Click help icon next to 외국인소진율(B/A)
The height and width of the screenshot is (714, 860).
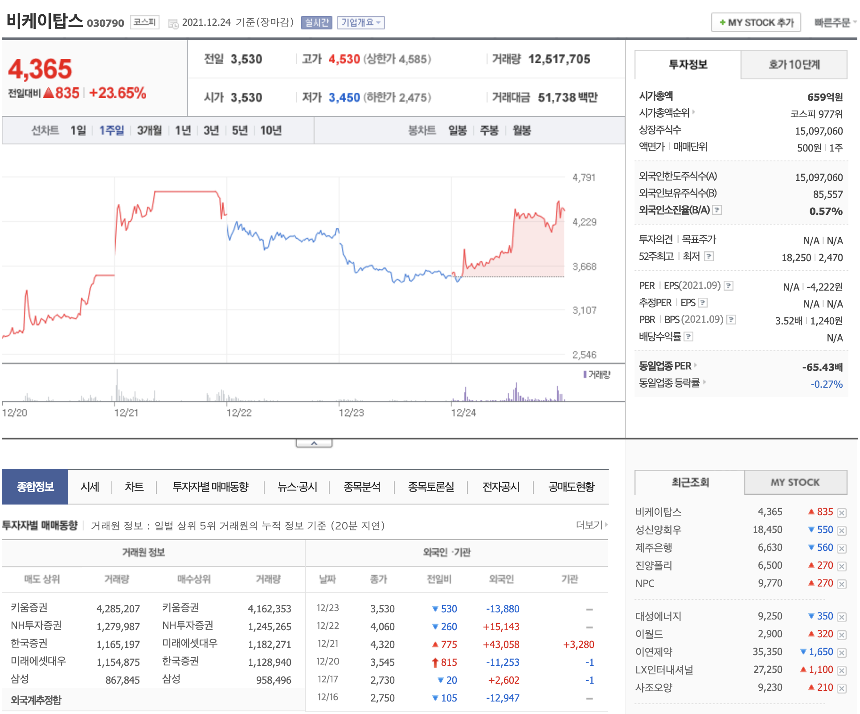717,210
